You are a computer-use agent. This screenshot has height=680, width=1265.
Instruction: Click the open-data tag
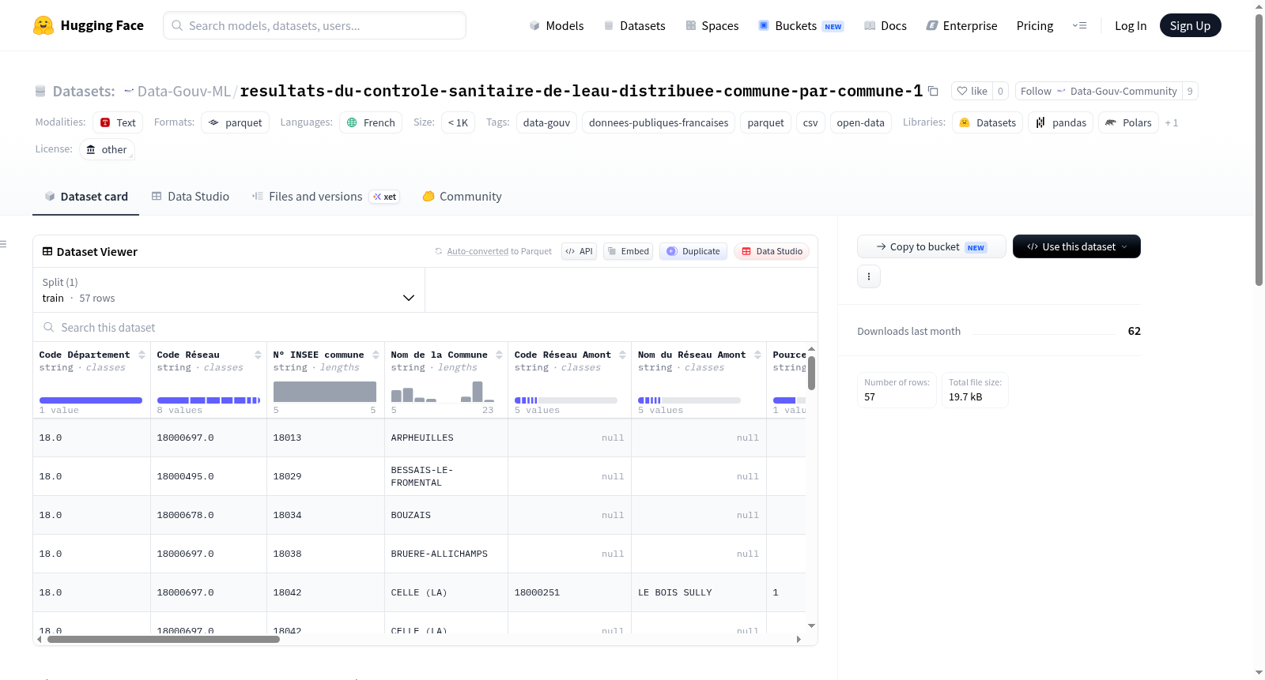coord(860,122)
